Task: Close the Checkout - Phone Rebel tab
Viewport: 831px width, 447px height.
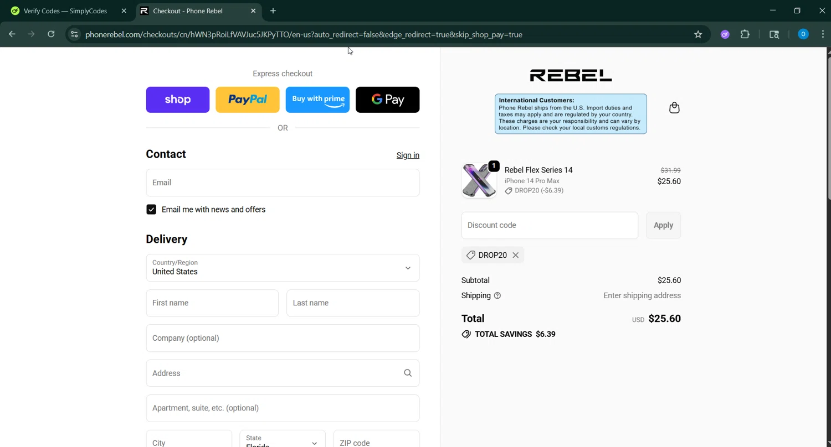Action: [253, 11]
